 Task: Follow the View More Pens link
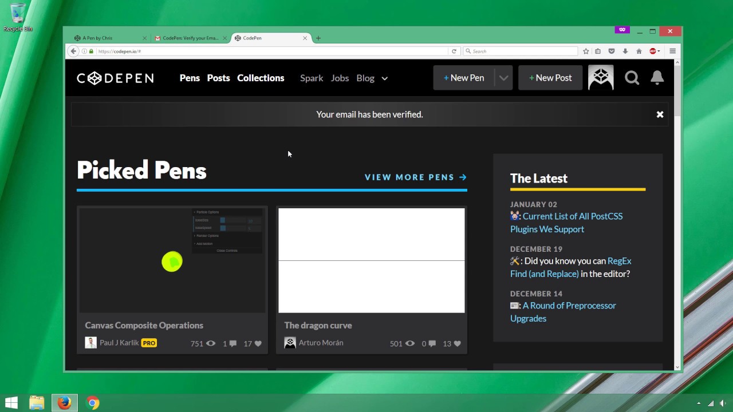coord(416,177)
